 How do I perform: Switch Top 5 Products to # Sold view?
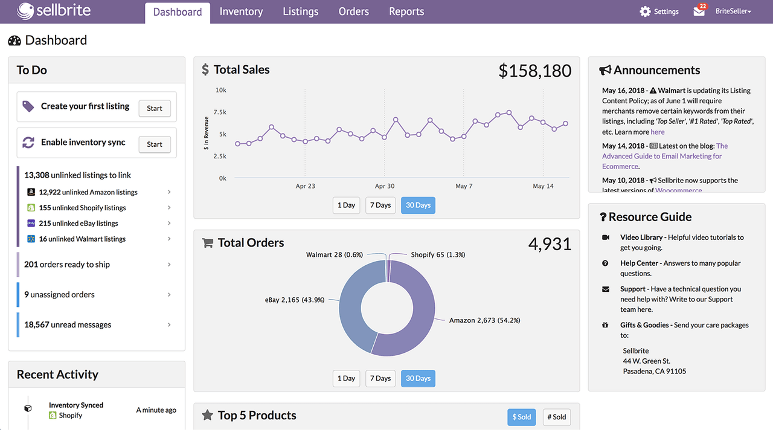click(x=556, y=417)
